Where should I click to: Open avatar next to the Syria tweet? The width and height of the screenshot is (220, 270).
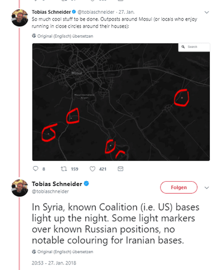(x=20, y=188)
